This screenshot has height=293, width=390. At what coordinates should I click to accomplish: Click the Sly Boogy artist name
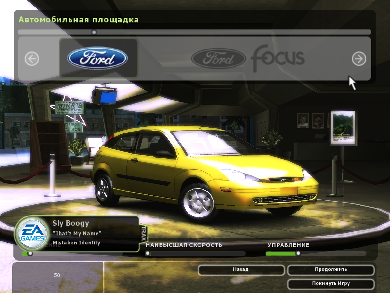(x=71, y=223)
